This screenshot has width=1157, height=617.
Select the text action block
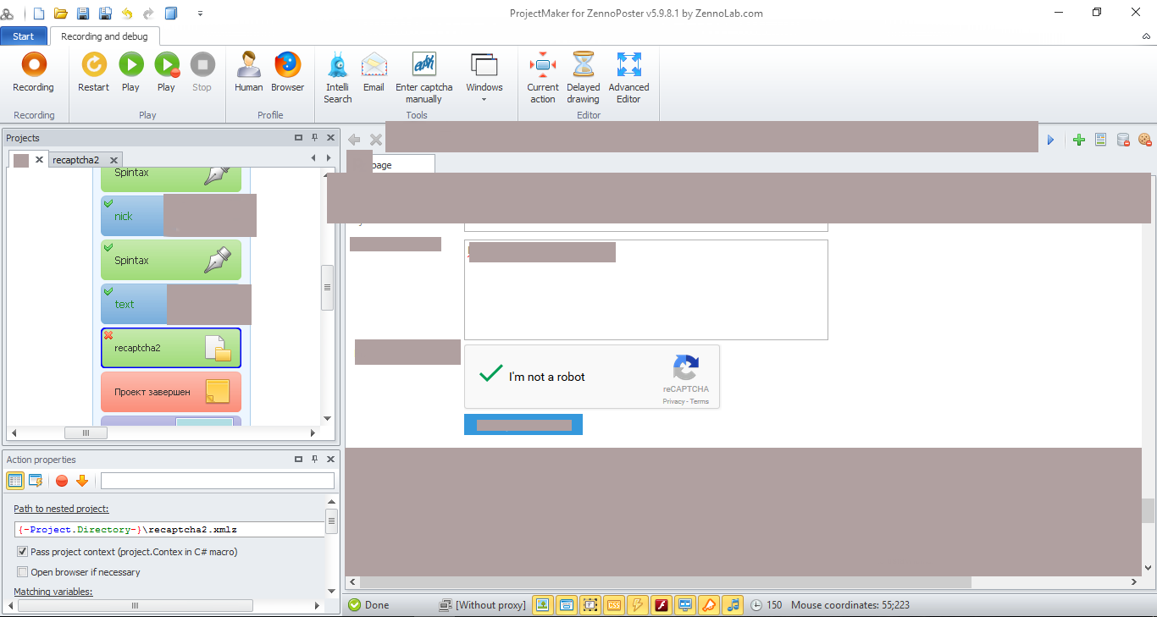click(134, 304)
